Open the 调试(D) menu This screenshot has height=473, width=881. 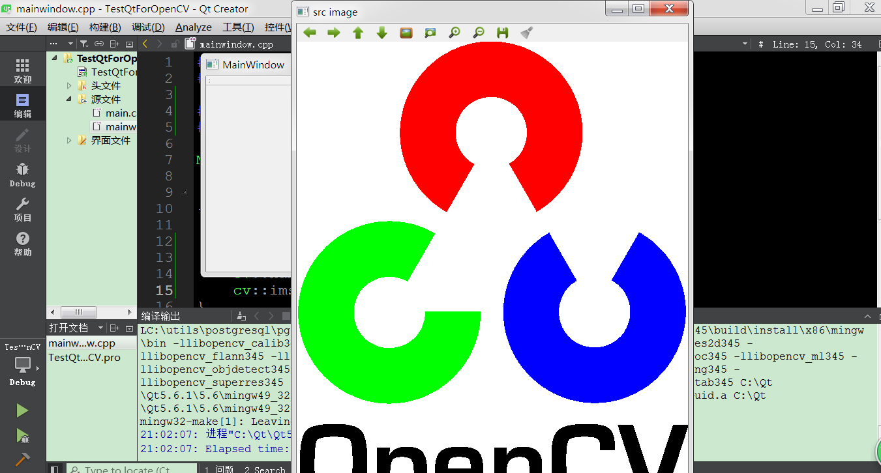[148, 27]
